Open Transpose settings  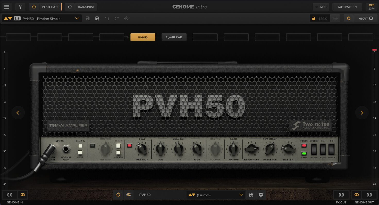(x=86, y=7)
